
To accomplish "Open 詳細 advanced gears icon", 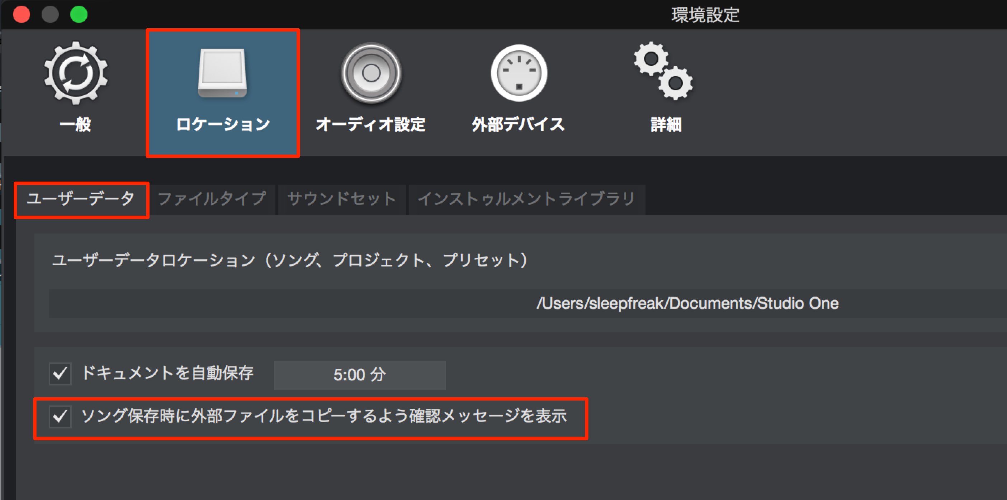I will (x=663, y=71).
